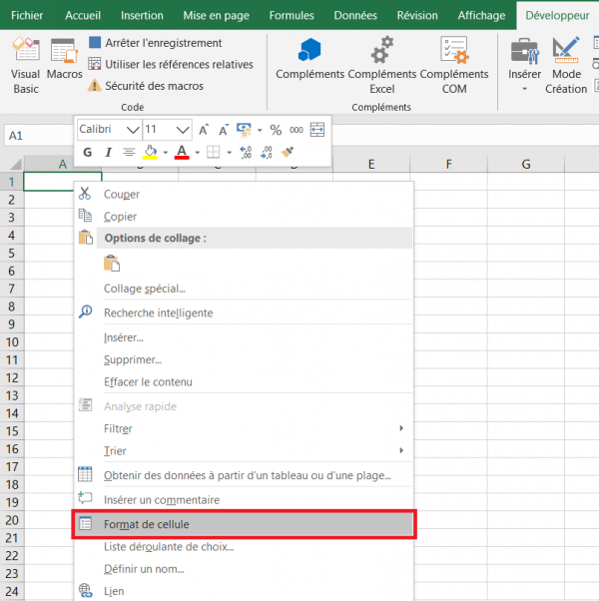The width and height of the screenshot is (599, 601).
Task: Select row 10 header
Action: (x=12, y=341)
